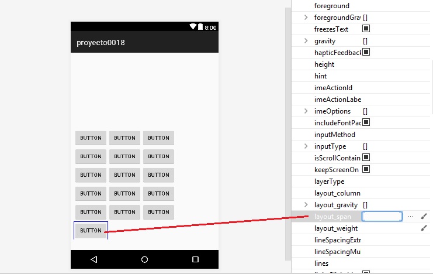Viewport: 433px width, 274px height.
Task: Expand the imeOptions property
Action: pos(306,111)
